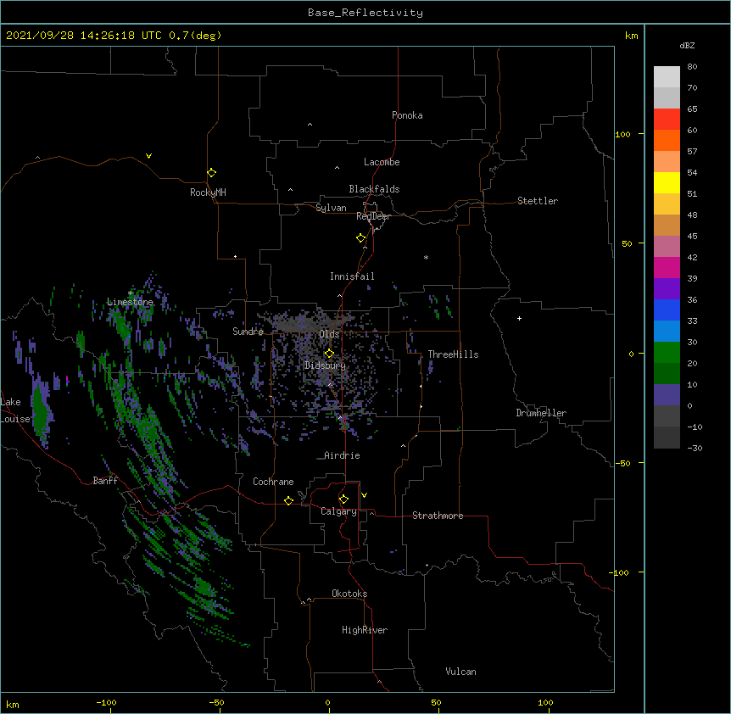731x714 pixels.
Task: Click the light blue 33–30 dBZ swatch
Action: pos(667,331)
